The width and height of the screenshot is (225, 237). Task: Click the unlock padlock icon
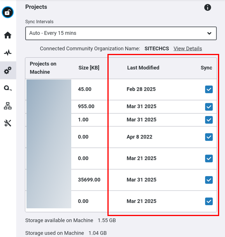[x=7, y=12]
